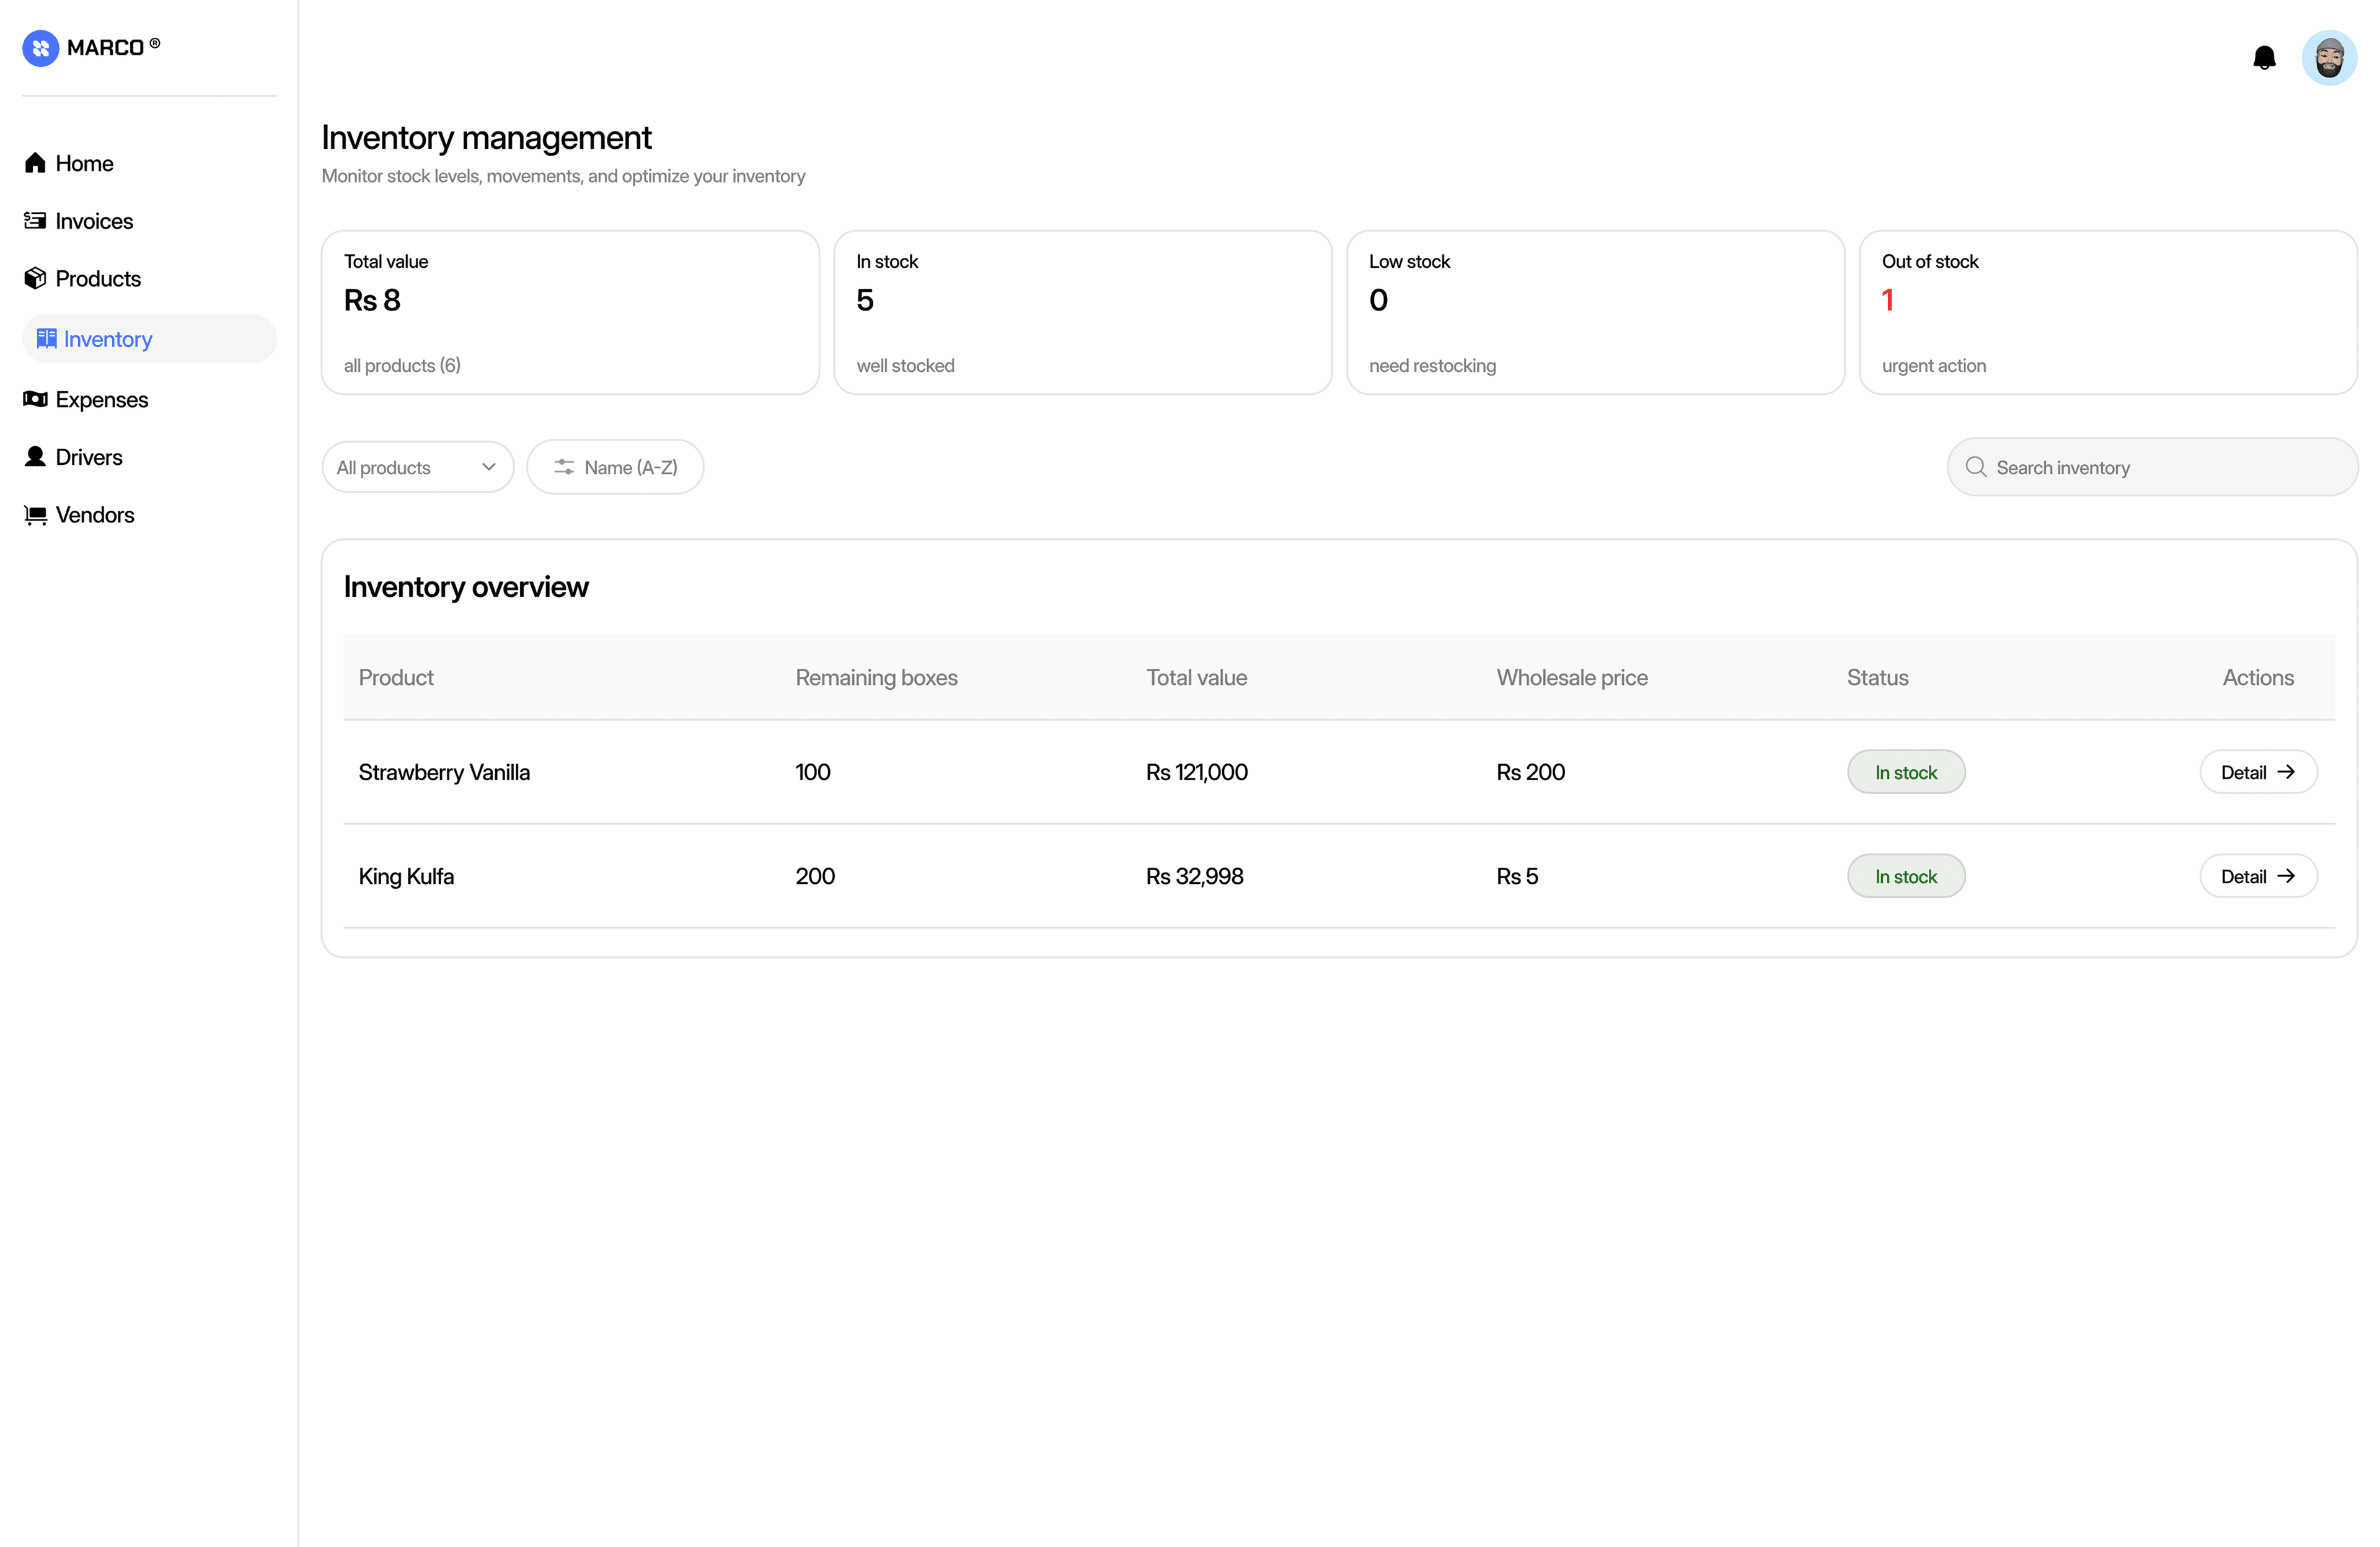2380x1547 pixels.
Task: Click the MARCO logo icon
Action: (x=41, y=48)
